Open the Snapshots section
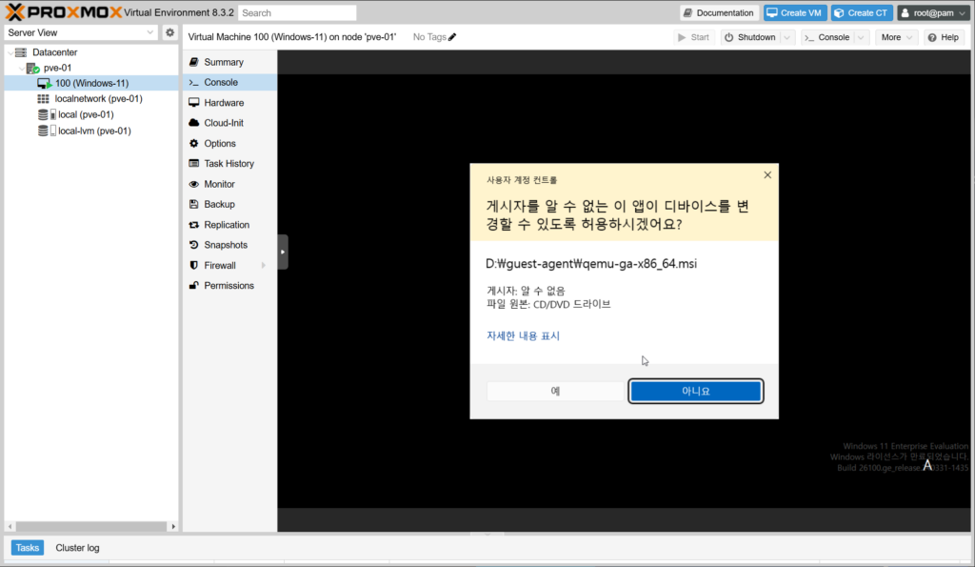This screenshot has width=975, height=567. click(226, 245)
